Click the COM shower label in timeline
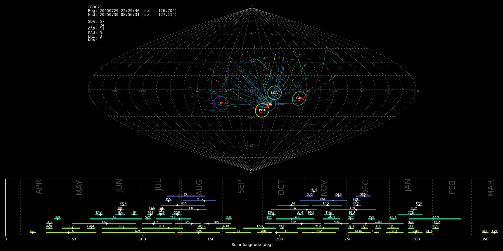 click(378, 222)
